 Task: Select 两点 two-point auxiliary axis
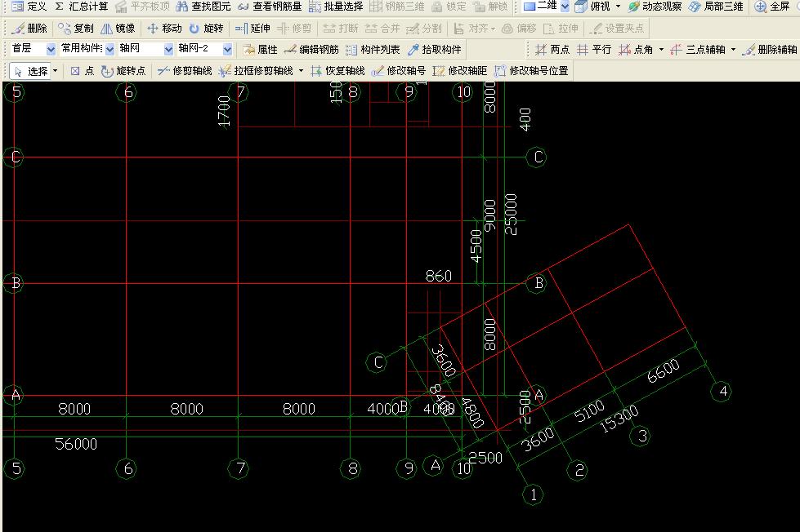pyautogui.click(x=552, y=50)
